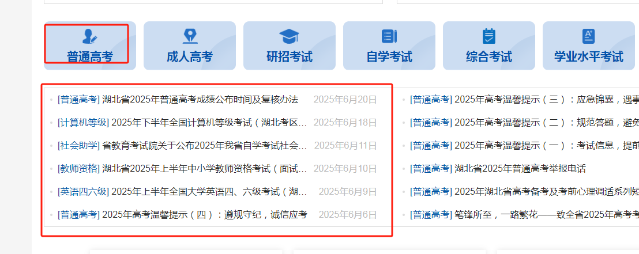
Task: Click the date 2025年6月10日
Action: pos(345,169)
